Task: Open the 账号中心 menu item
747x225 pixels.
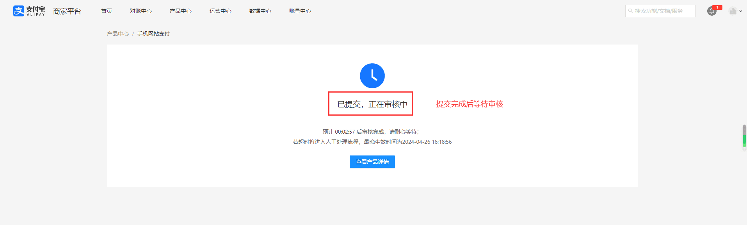Action: tap(300, 11)
